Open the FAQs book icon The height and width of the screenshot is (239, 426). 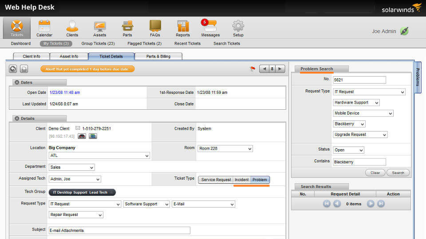tap(155, 26)
